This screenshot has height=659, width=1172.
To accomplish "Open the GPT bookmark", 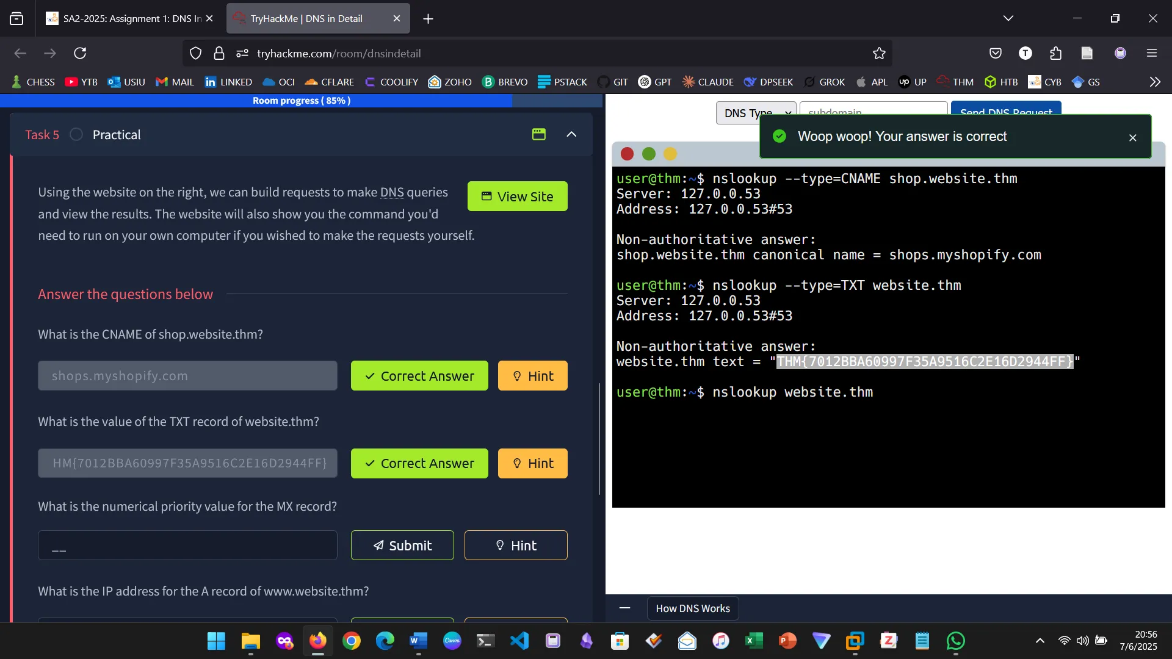I will pyautogui.click(x=655, y=81).
